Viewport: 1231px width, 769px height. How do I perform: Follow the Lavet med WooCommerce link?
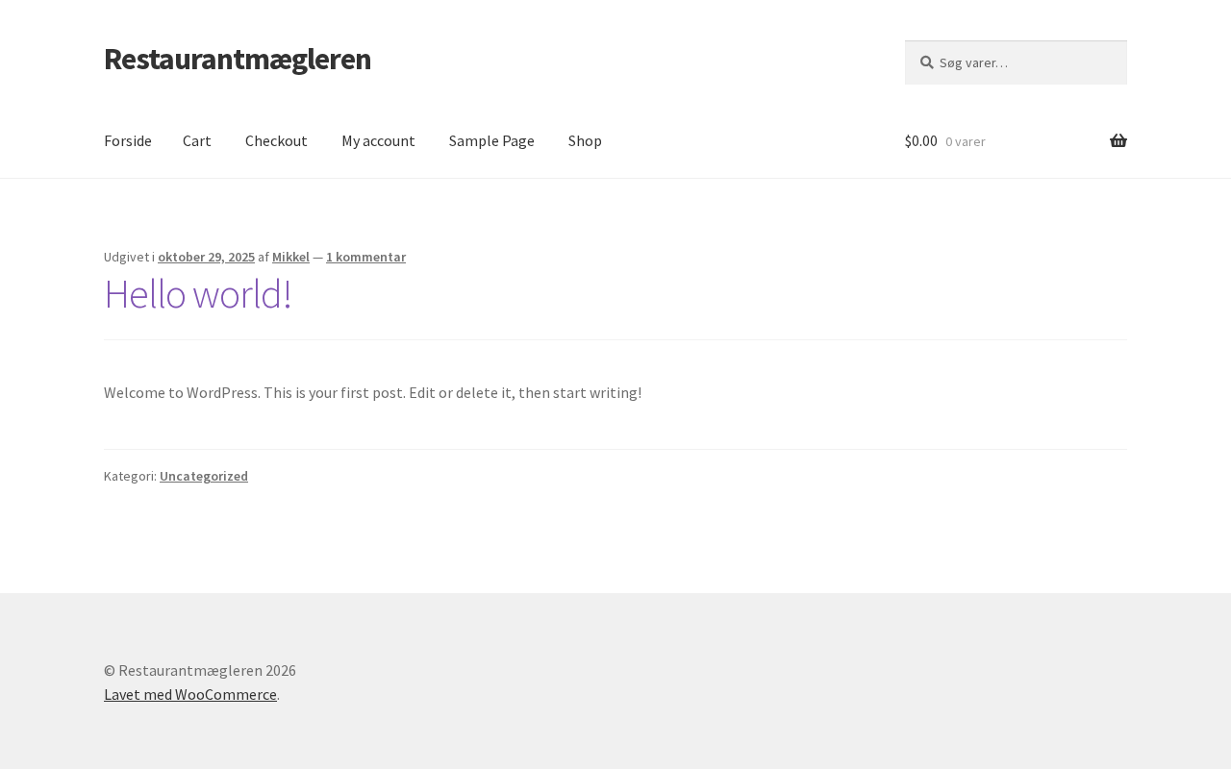(x=190, y=694)
